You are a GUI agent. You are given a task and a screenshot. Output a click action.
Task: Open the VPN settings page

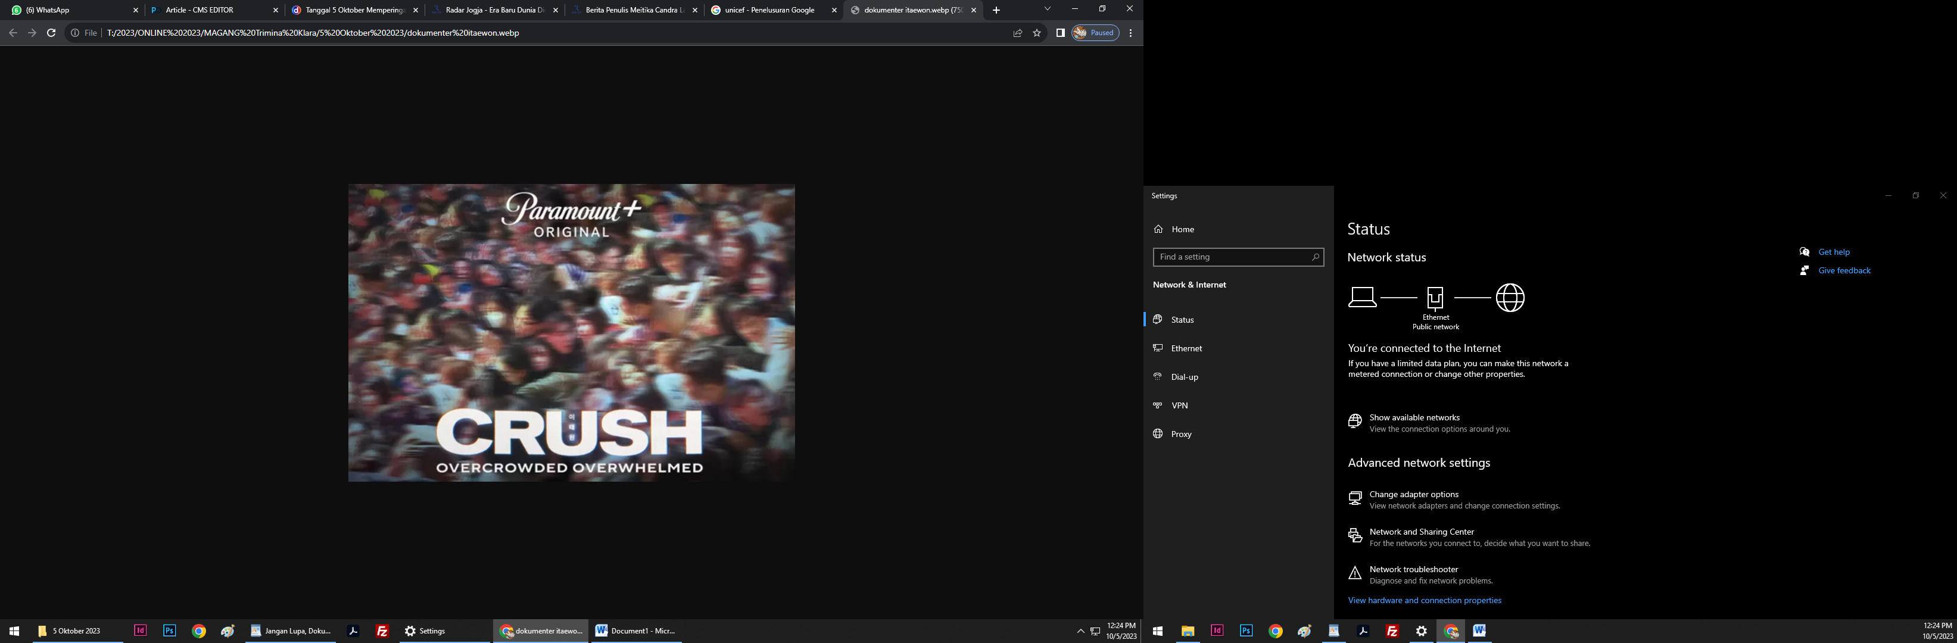[1238, 405]
